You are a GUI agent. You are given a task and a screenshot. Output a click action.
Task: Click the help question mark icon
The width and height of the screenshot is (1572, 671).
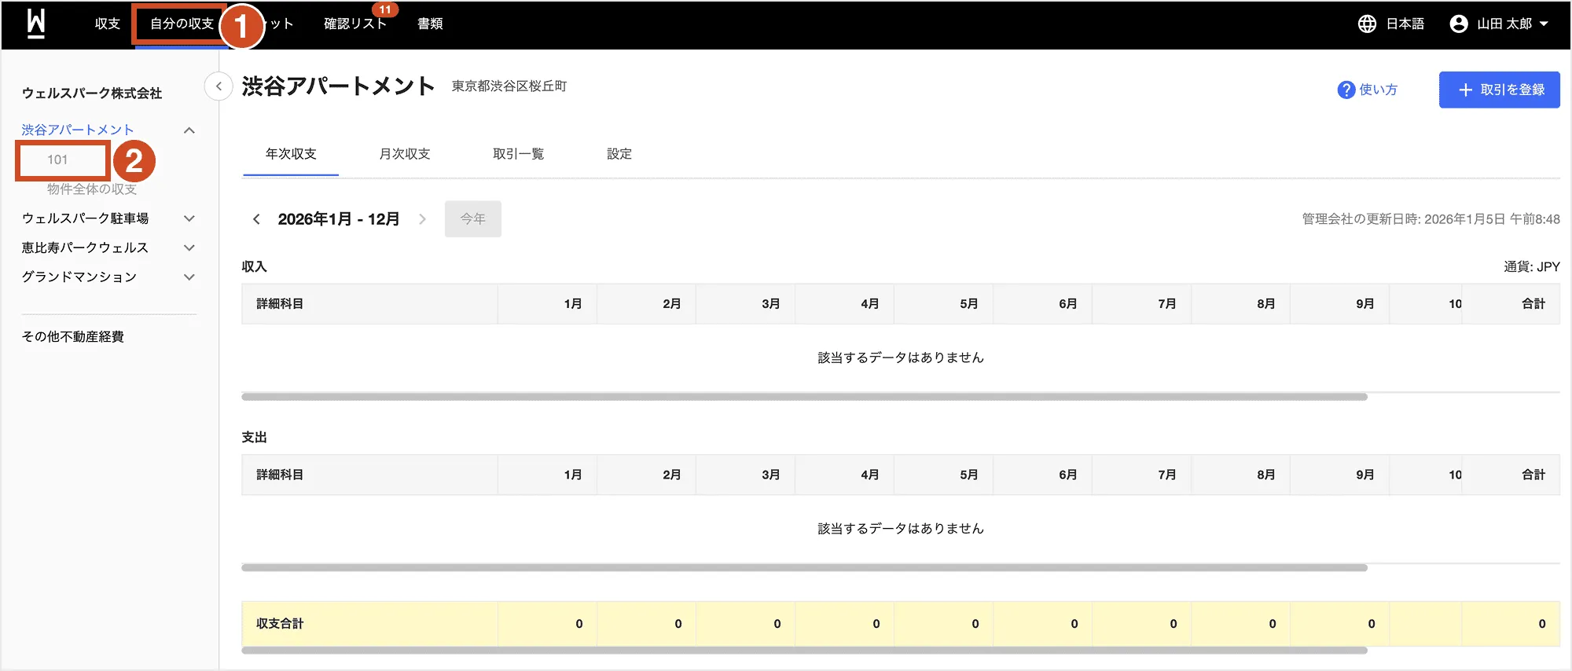coord(1346,90)
